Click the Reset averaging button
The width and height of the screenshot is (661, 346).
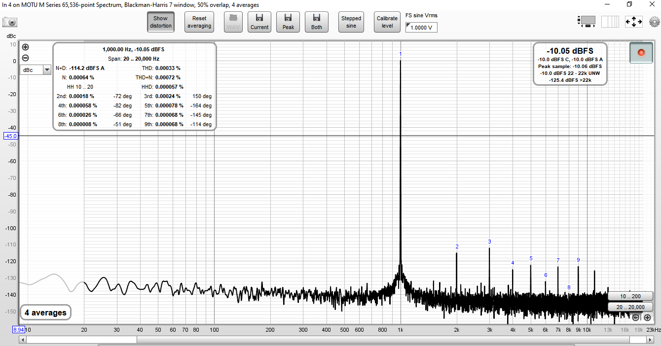tap(199, 22)
